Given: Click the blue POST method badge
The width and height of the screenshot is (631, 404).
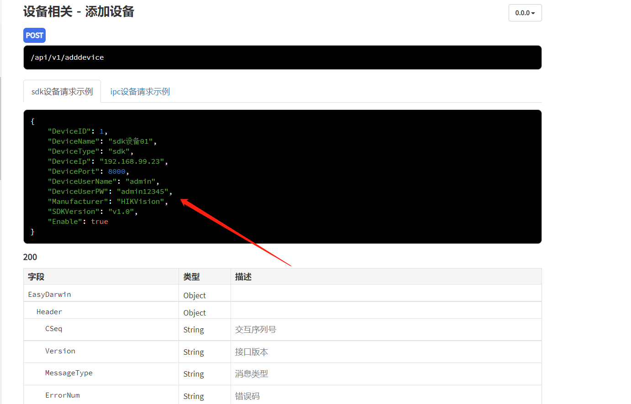Looking at the screenshot, I should coord(34,36).
